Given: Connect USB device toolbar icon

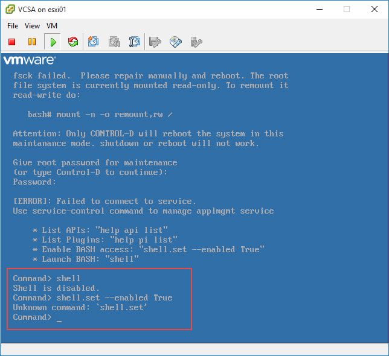Looking at the screenshot, I should coord(196,42).
